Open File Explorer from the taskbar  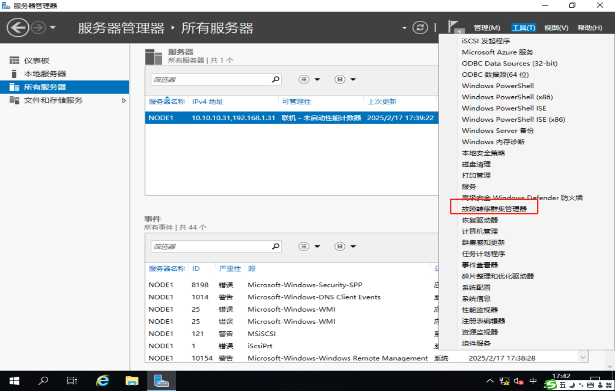tap(132, 381)
